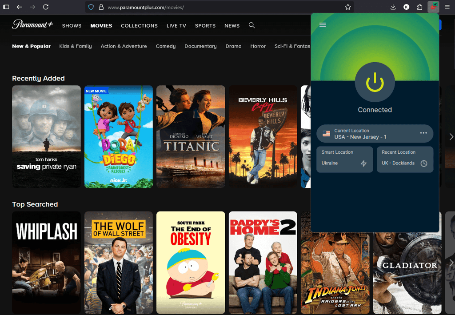
Task: Select the New & Popular genre tab
Action: point(32,46)
